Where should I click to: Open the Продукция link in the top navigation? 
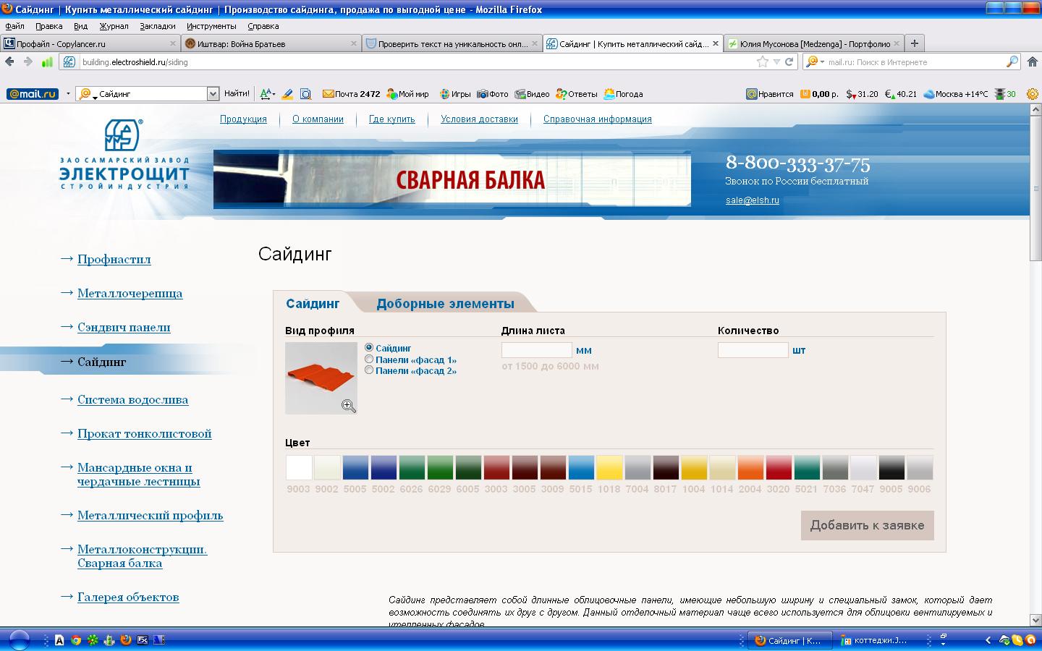coord(243,119)
